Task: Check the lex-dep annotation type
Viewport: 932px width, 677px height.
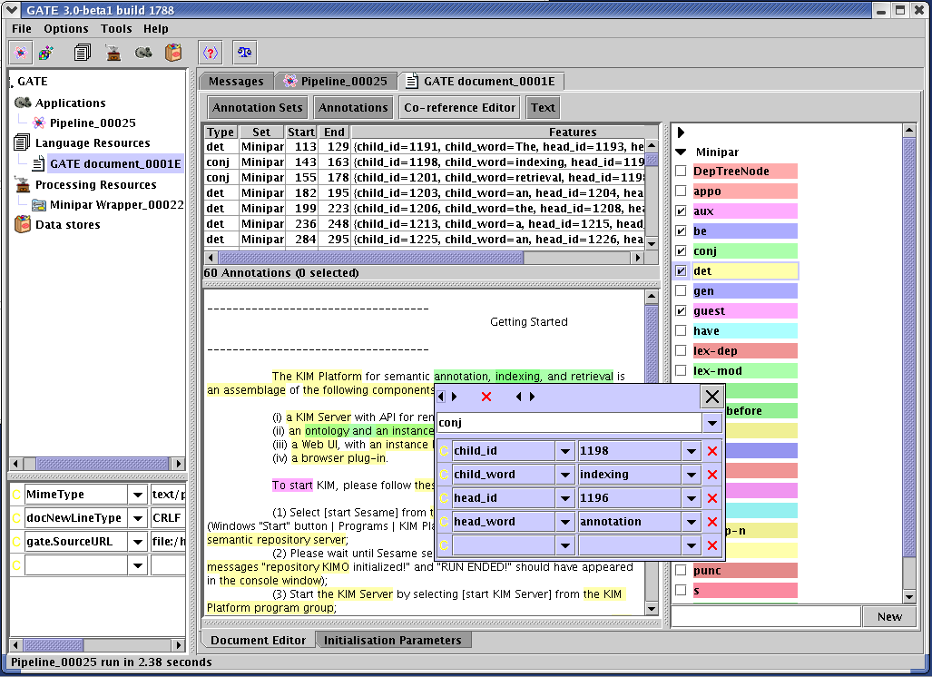Action: point(682,350)
